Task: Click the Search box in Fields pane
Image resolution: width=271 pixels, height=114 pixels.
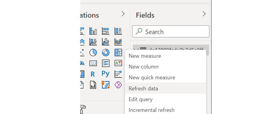Action: pos(171,31)
